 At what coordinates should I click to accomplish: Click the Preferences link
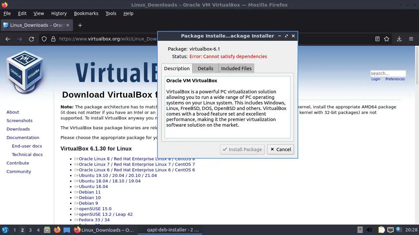395,79
